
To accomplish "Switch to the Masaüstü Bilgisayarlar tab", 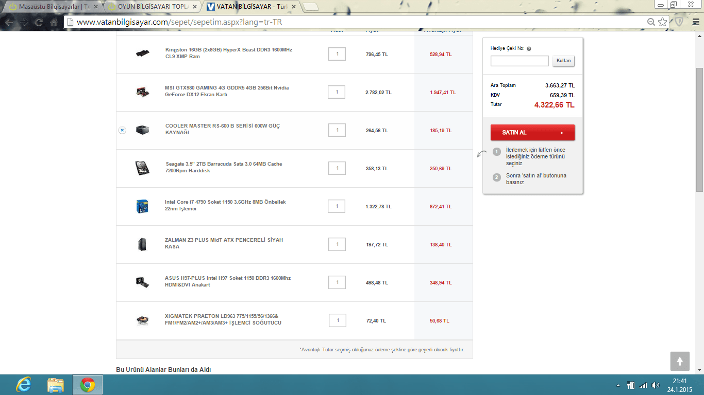I will (54, 7).
